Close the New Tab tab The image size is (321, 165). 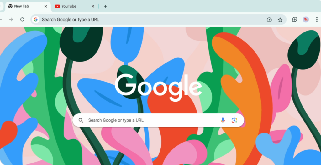pos(46,6)
